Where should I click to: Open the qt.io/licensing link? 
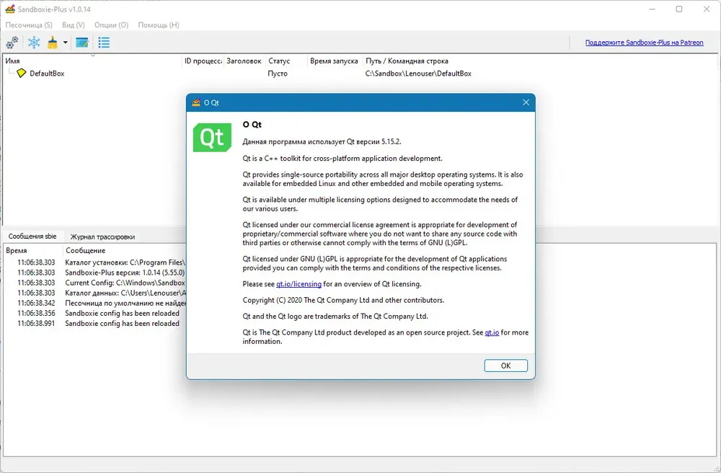298,284
